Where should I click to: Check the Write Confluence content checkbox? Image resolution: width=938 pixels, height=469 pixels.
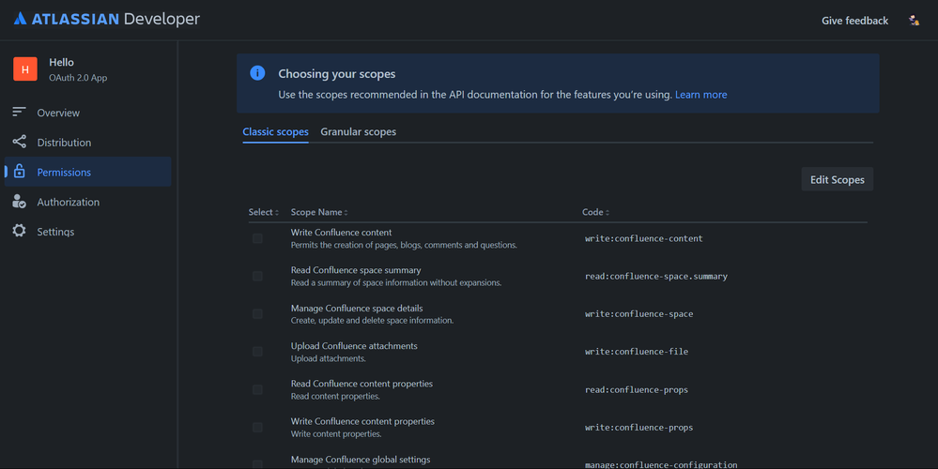pos(257,238)
